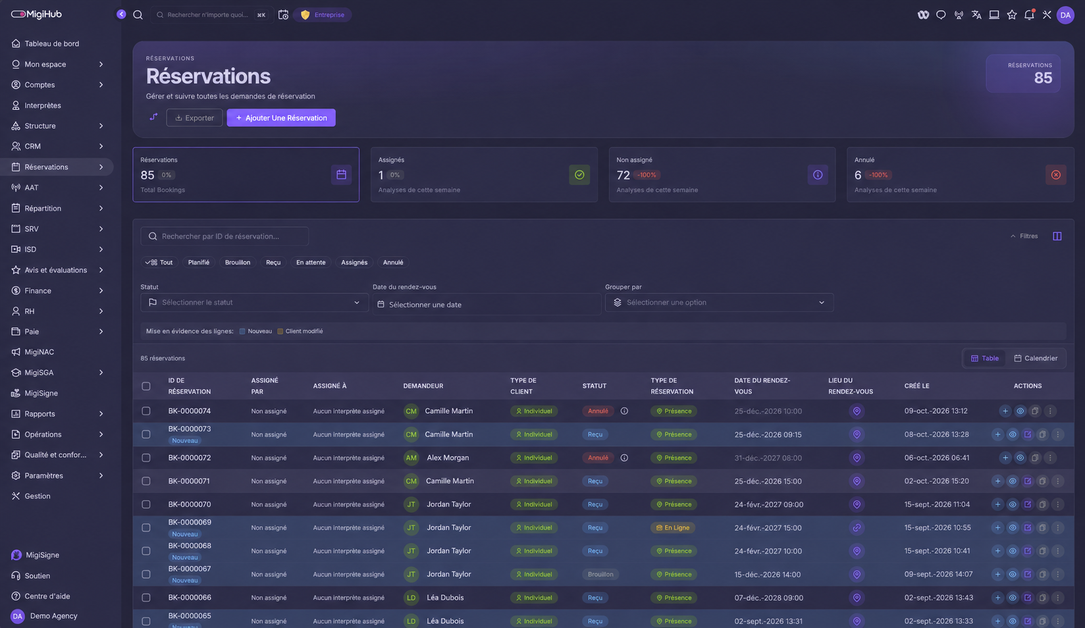Check the box for reservation BK-0000072

pos(146,458)
